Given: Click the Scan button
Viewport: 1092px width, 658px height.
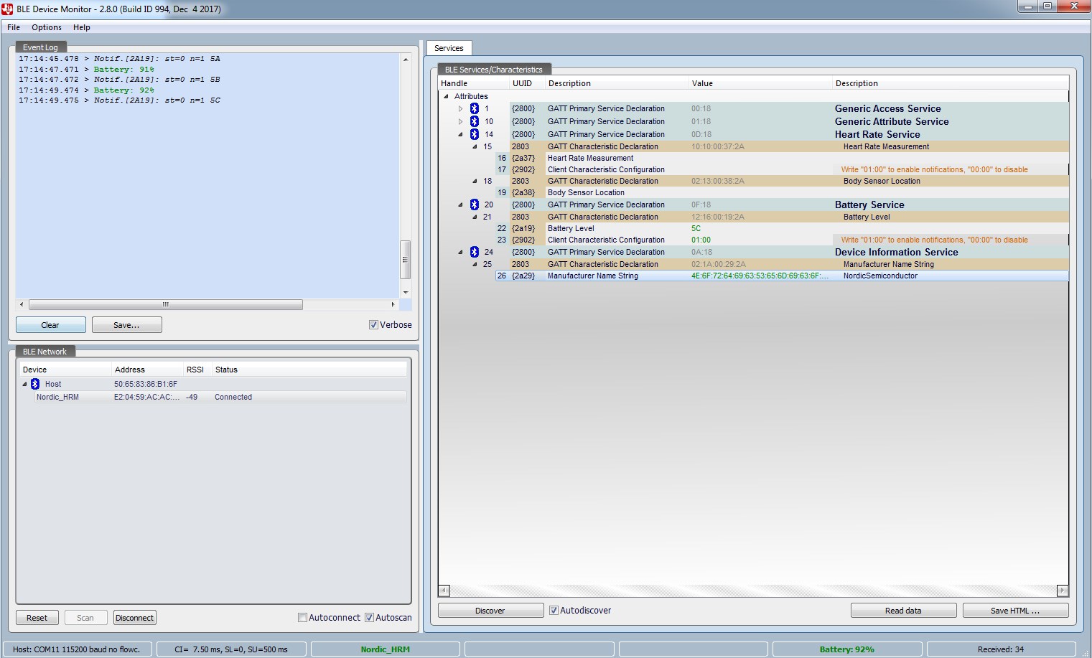Looking at the screenshot, I should 85,618.
